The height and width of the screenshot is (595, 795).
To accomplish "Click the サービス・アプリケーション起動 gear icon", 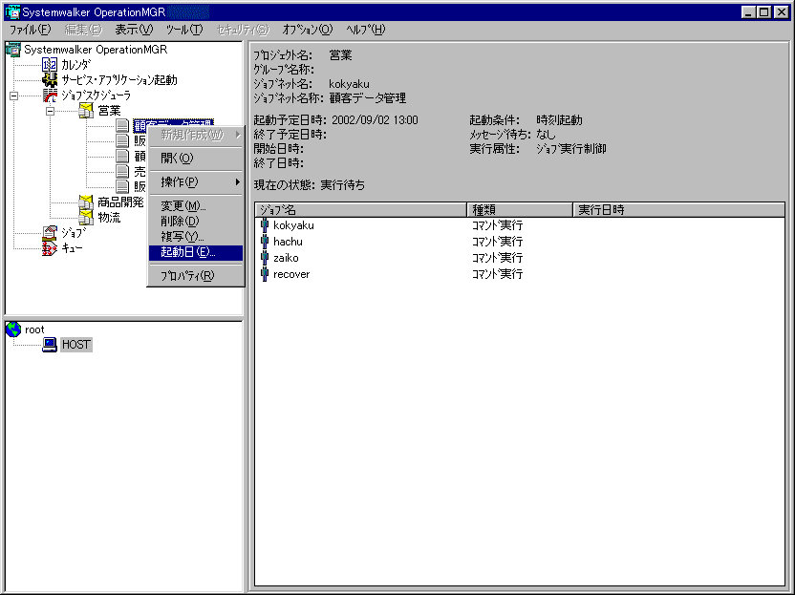I will (x=50, y=79).
